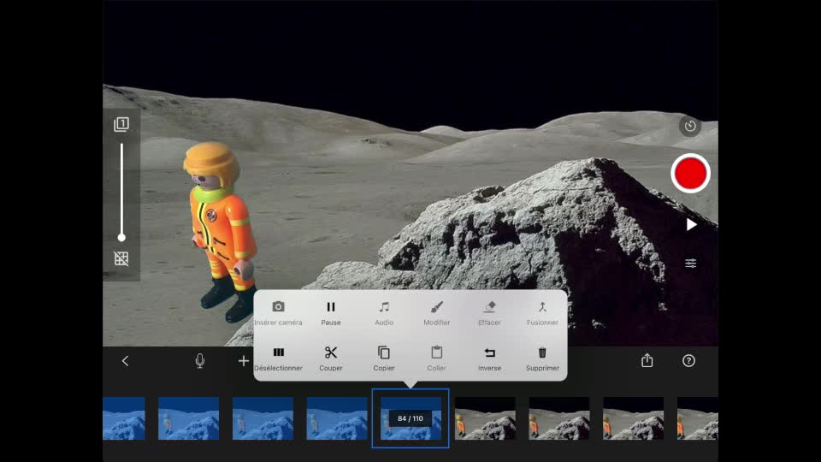821x462 pixels.
Task: Select the selected frame 84 / 110 thumbnail
Action: pyautogui.click(x=410, y=418)
